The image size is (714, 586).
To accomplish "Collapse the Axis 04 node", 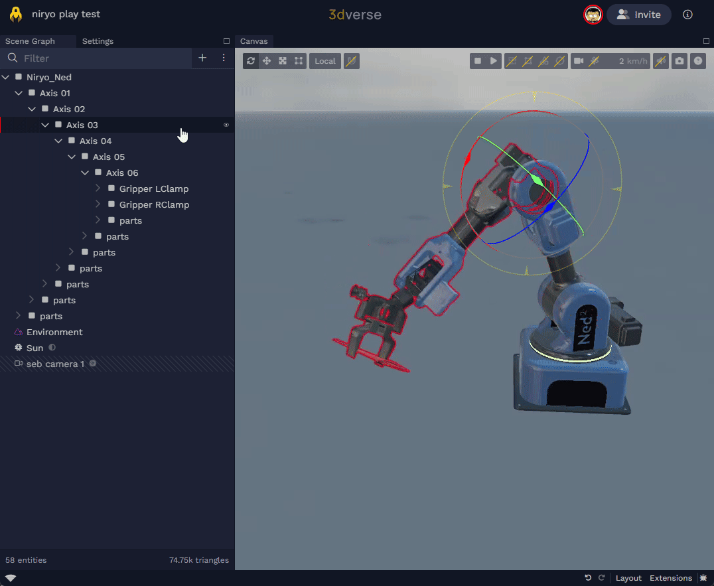I will point(58,141).
